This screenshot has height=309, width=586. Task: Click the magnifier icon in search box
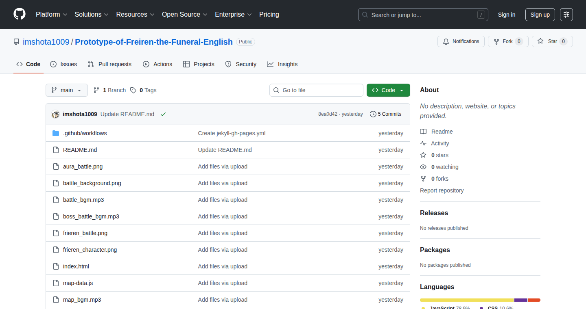coord(365,15)
